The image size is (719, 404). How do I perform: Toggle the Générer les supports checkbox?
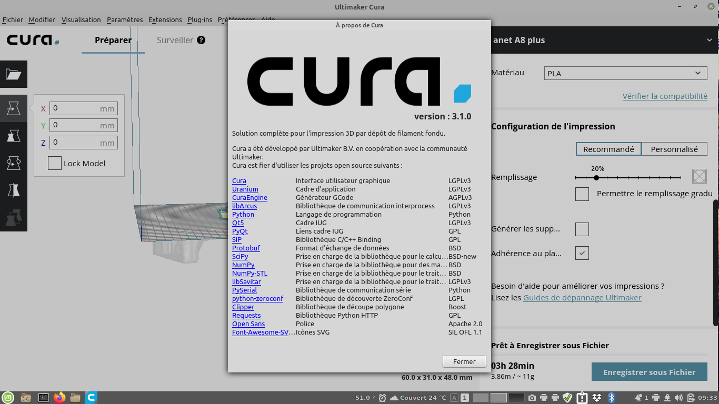pos(582,229)
